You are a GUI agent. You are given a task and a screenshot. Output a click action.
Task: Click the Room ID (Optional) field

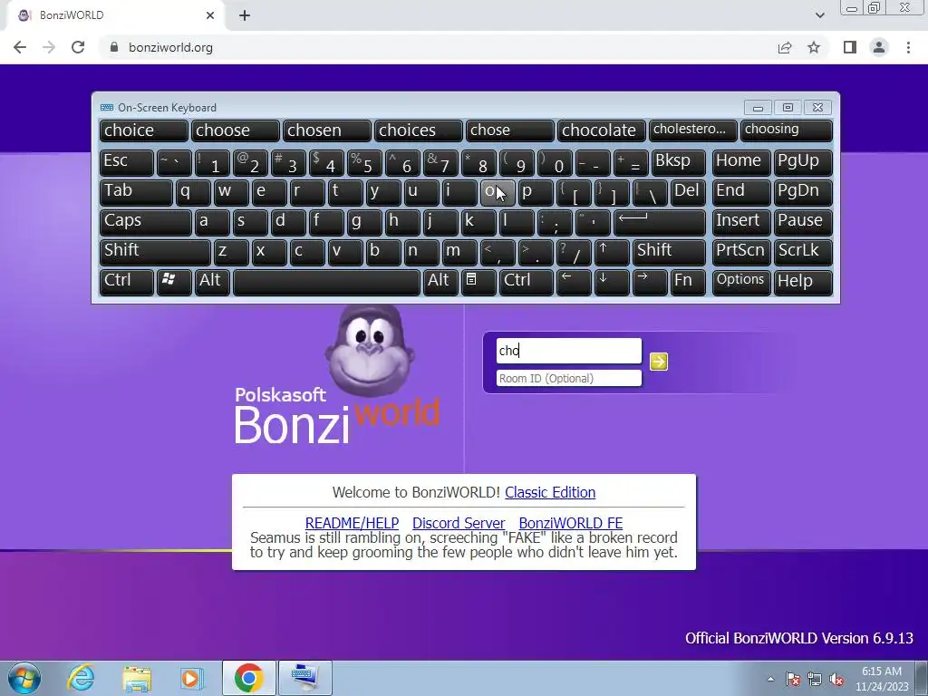click(569, 378)
